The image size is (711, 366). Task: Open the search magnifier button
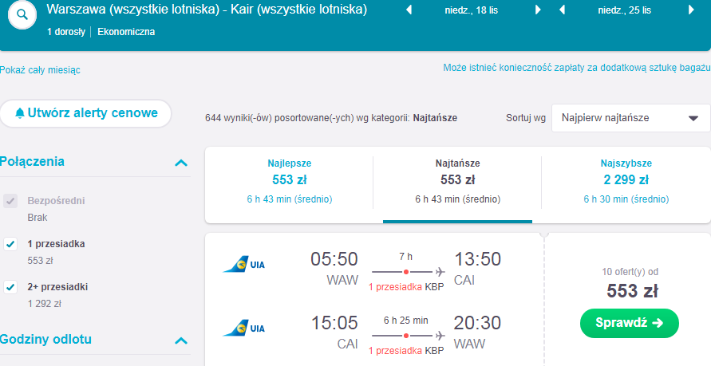[22, 15]
